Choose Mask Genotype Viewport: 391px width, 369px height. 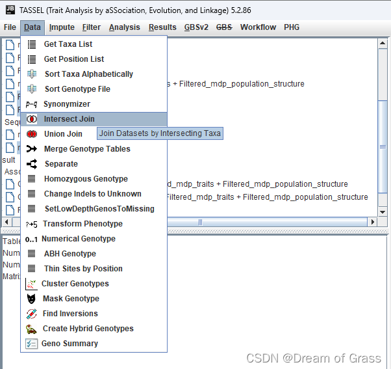click(x=94, y=299)
